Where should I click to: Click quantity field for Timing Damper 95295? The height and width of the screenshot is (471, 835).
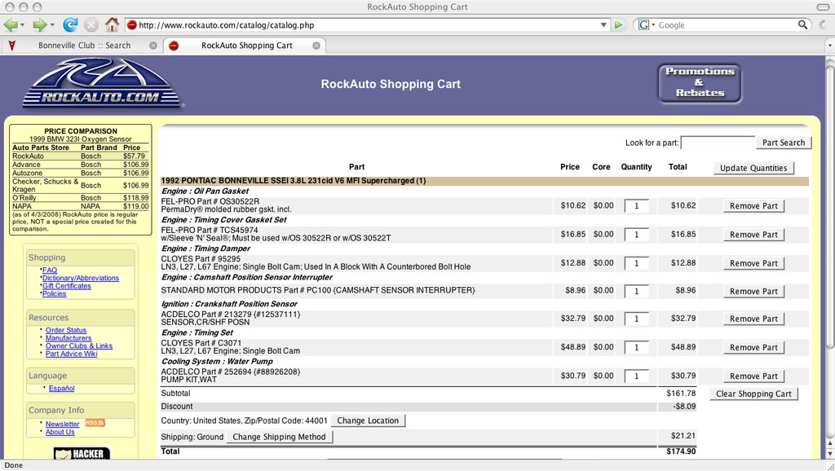pos(636,263)
